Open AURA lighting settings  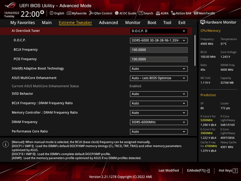pyautogui.click(x=162, y=13)
